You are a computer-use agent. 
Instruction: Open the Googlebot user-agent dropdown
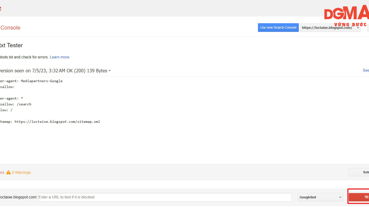coord(320,197)
